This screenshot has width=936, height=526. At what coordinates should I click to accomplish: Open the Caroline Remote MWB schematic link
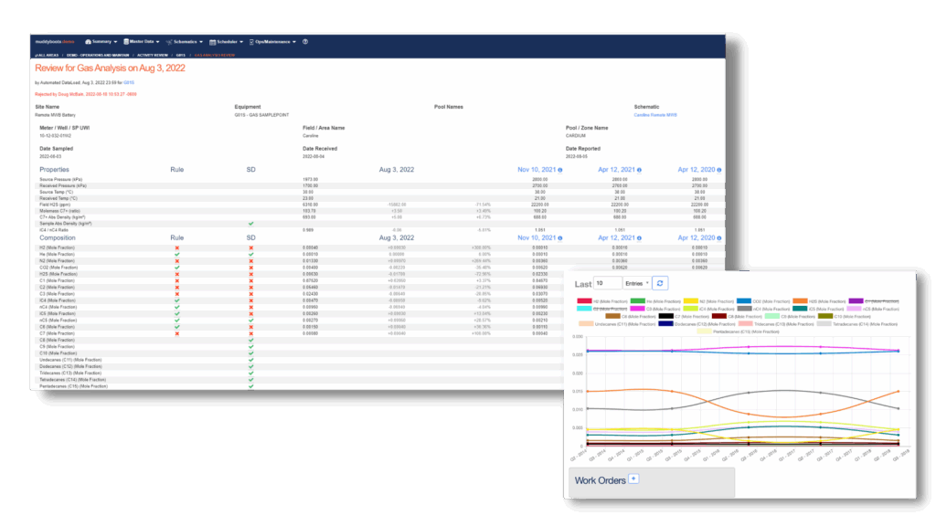point(655,115)
